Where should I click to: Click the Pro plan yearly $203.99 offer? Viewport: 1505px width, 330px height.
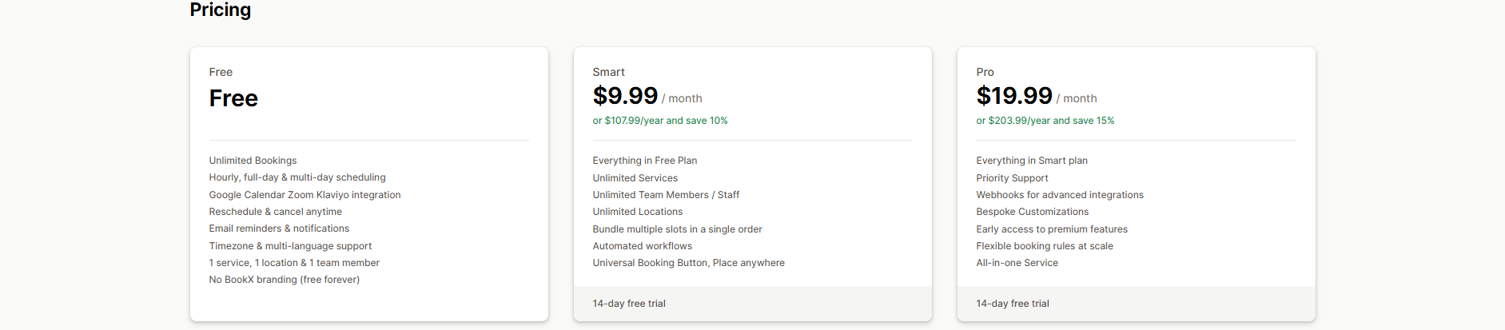(x=1045, y=121)
